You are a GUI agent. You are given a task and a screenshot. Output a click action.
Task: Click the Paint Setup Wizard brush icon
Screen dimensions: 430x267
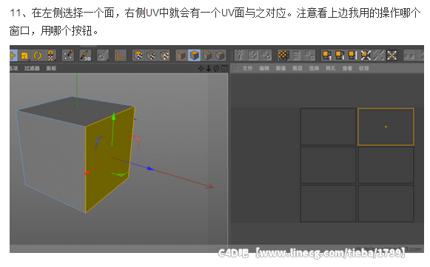coord(68,55)
